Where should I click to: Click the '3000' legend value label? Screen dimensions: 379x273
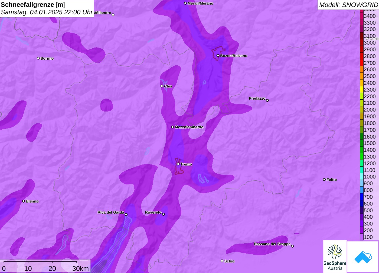tap(370, 43)
